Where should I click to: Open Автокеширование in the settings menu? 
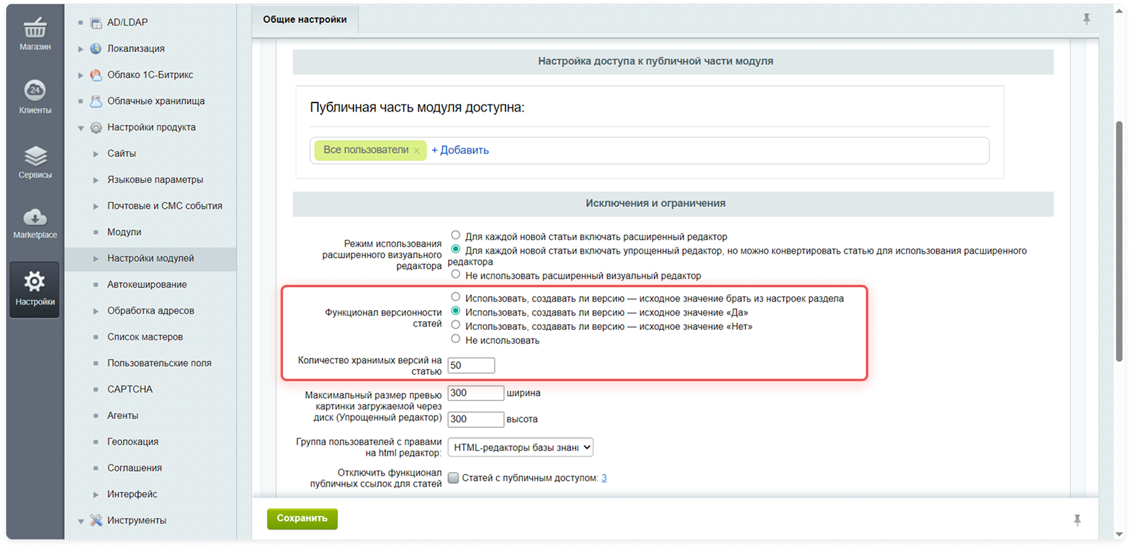click(x=146, y=284)
